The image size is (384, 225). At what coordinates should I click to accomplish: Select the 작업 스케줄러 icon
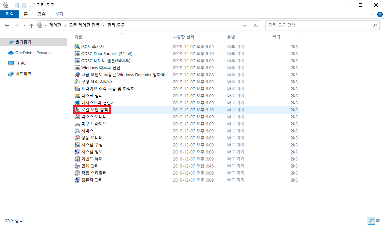tap(77, 173)
